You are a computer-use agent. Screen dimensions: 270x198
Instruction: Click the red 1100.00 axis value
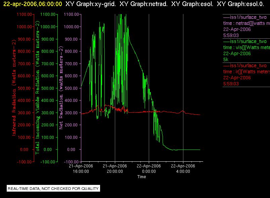pos(24,14)
